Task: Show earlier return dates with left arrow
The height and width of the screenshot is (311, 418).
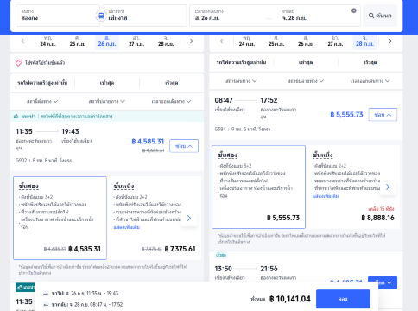Action: click(221, 41)
